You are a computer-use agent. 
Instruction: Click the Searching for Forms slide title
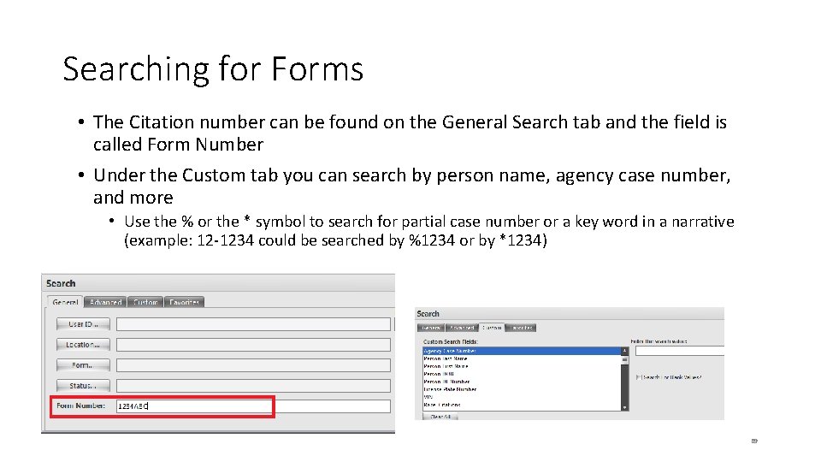pos(213,69)
